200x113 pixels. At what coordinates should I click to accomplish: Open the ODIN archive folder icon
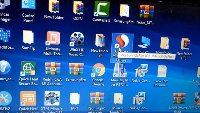(78, 11)
